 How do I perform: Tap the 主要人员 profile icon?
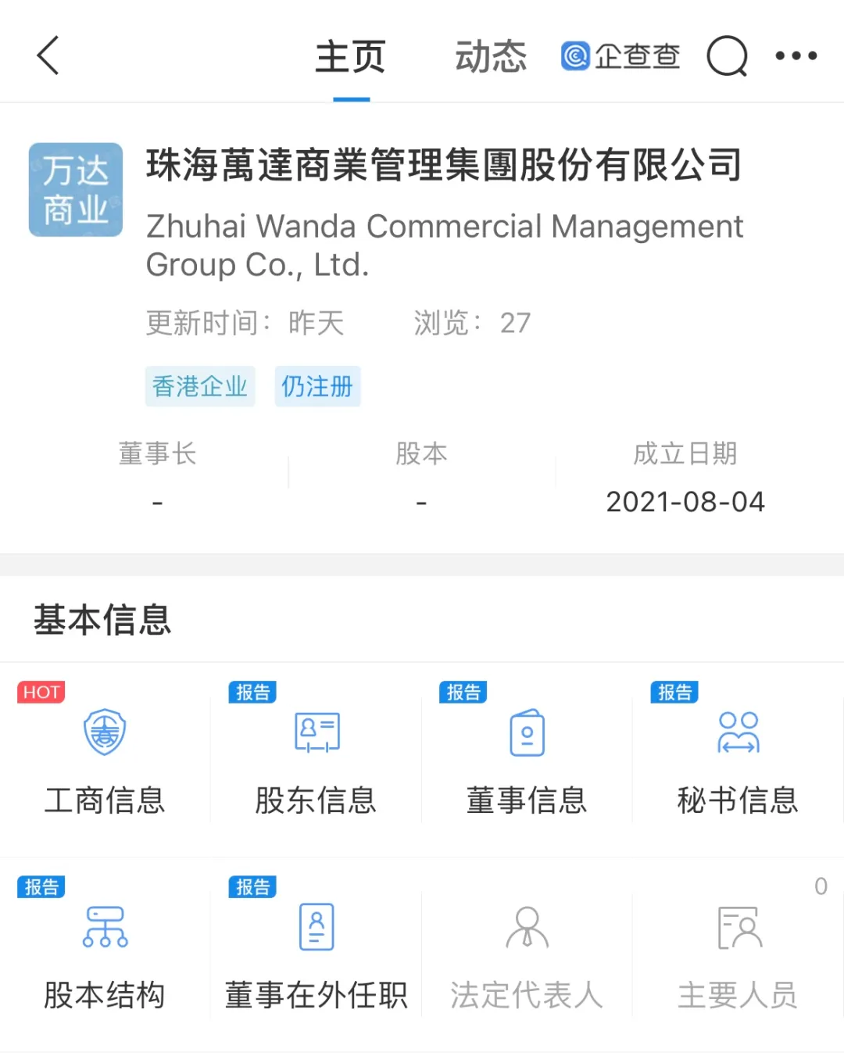coord(738,927)
